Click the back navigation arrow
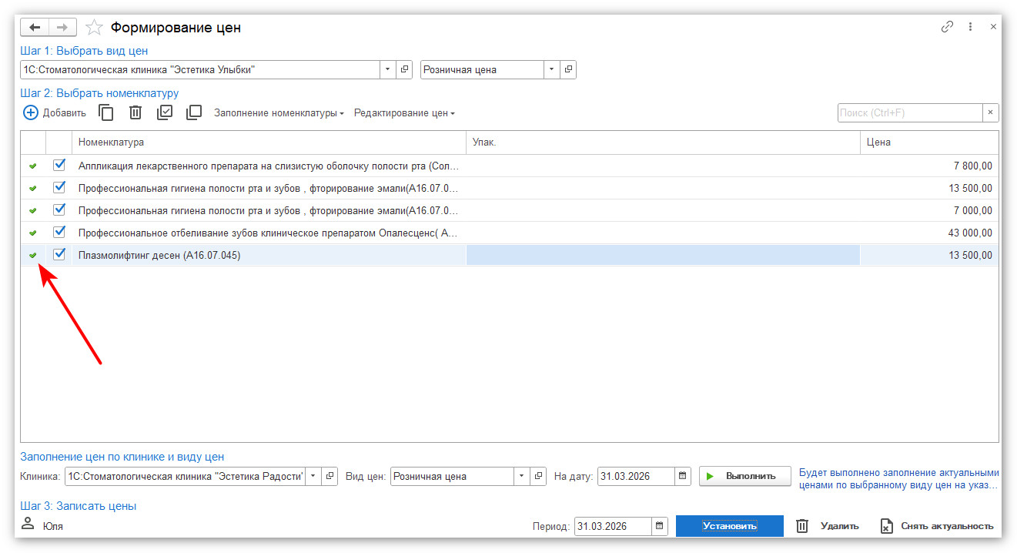Screen dimensions: 1017x553 coord(35,28)
